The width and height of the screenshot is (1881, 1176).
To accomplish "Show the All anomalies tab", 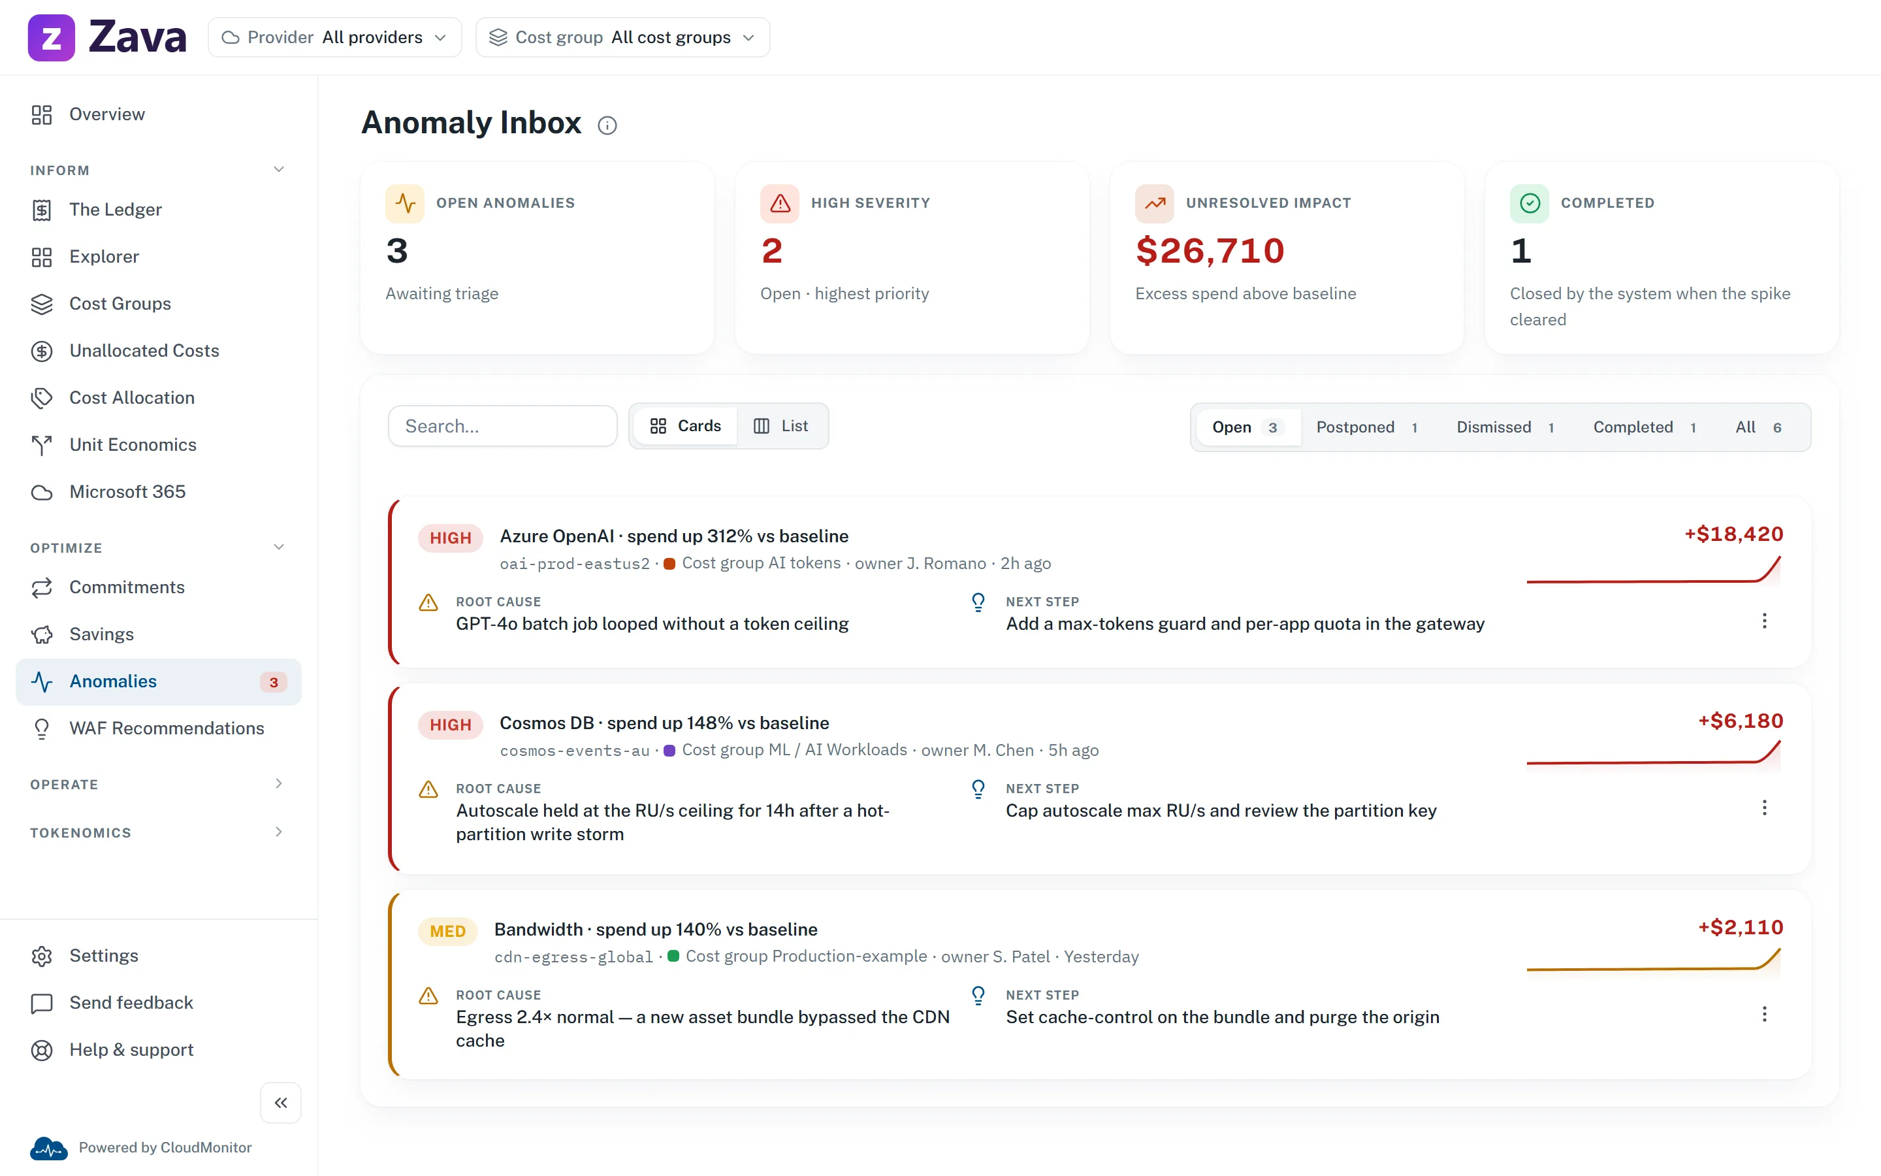I will click(1761, 427).
